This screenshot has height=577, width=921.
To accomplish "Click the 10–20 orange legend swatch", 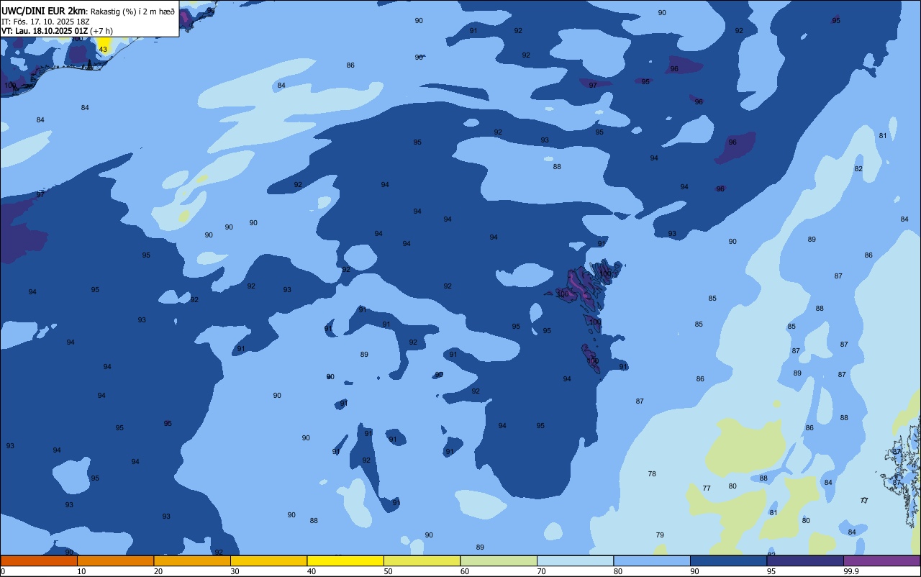I will 115,560.
